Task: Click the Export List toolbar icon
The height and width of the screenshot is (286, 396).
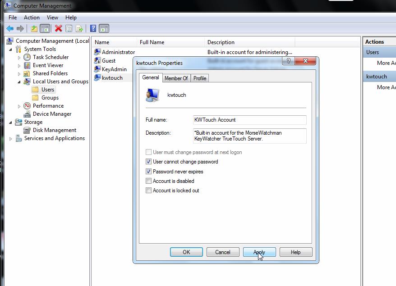Action: click(79, 28)
